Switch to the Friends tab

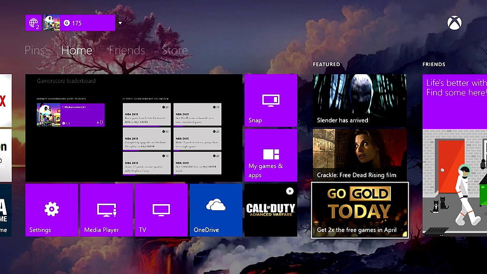127,50
